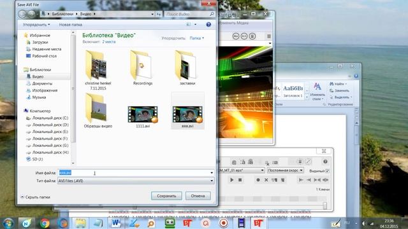Click the refresh button next to address bar

159,14
